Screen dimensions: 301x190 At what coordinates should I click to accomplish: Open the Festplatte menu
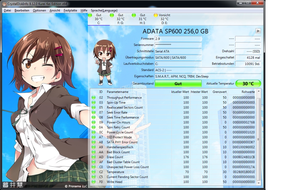(70, 10)
